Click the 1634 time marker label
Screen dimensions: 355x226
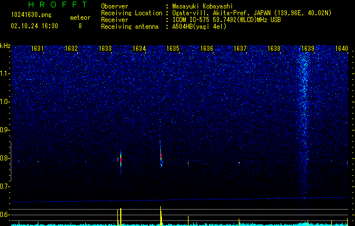pyautogui.click(x=139, y=49)
